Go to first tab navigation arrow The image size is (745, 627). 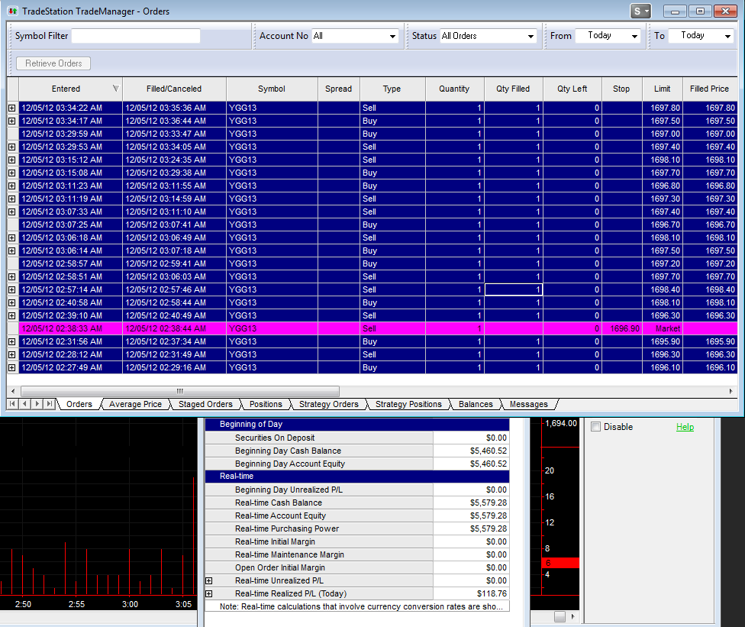(x=12, y=404)
